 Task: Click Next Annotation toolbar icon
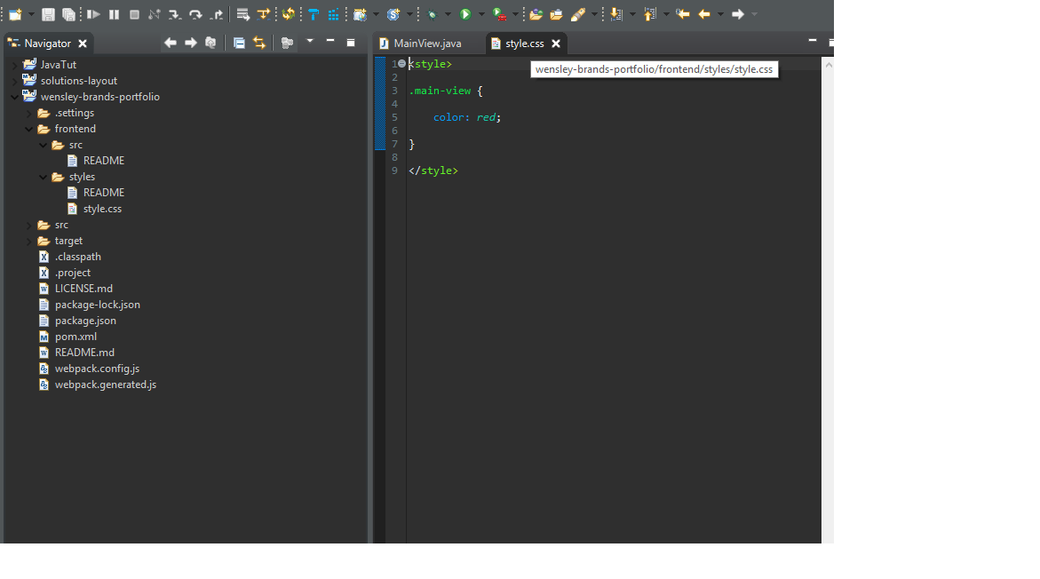(616, 14)
